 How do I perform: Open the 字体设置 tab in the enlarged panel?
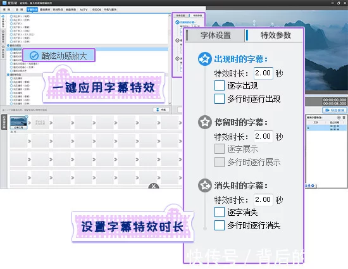coord(215,35)
